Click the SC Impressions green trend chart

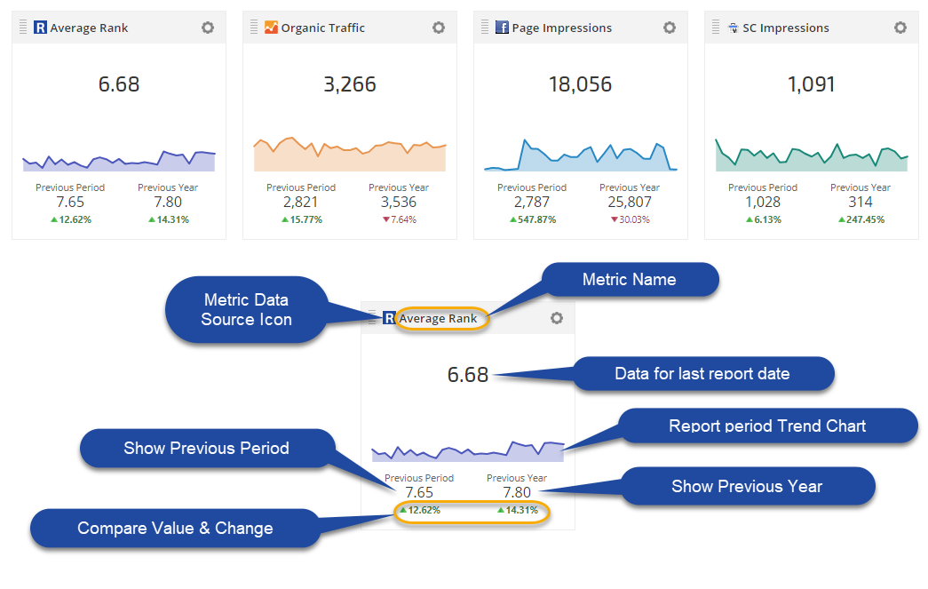pyautogui.click(x=812, y=157)
